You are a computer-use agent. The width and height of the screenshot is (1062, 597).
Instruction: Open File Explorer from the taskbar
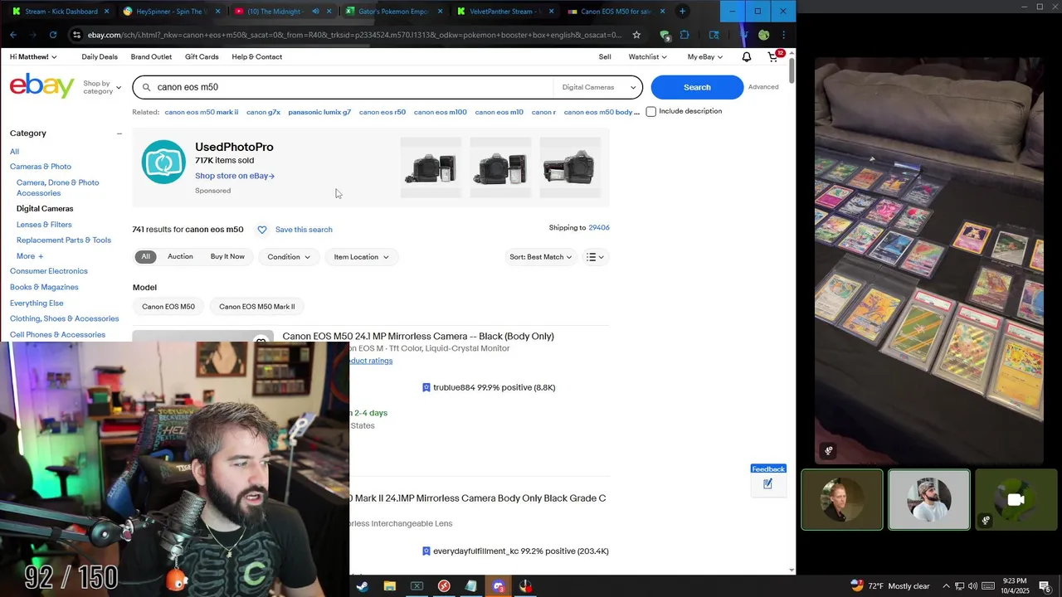pyautogui.click(x=390, y=586)
